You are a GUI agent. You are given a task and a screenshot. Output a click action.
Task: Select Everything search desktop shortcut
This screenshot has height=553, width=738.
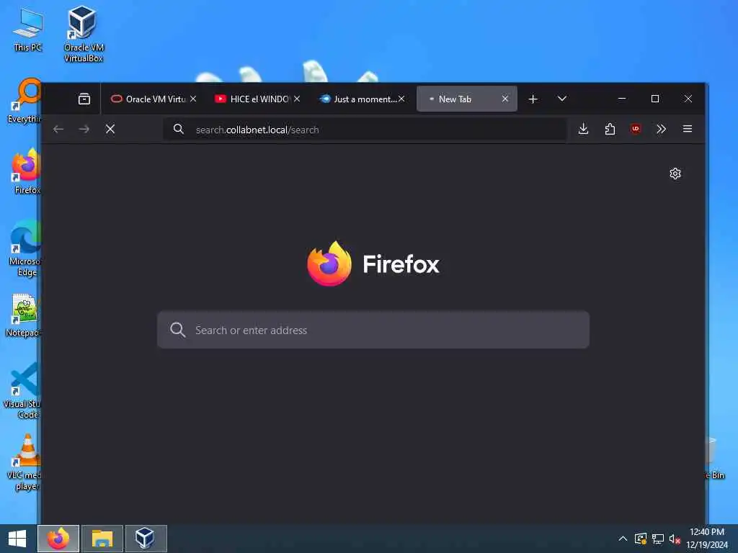click(x=25, y=101)
